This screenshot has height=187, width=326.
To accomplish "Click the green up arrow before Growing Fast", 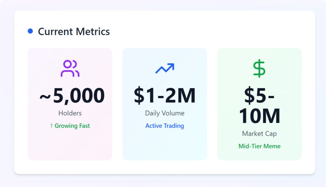I will coord(51,126).
